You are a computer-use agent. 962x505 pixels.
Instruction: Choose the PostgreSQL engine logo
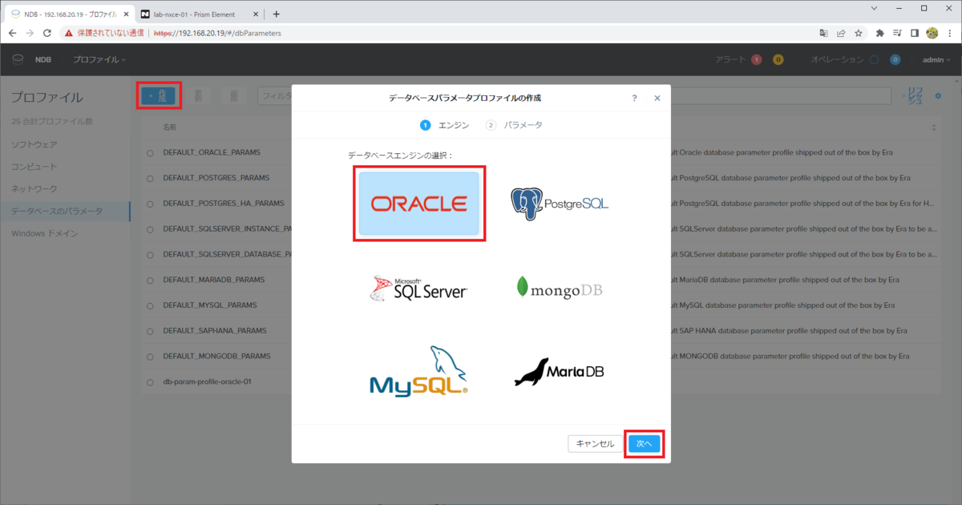(x=560, y=203)
